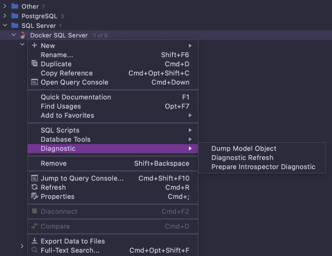Click the PostgreSQL folder icon
Viewport: 332px width, 256px height.
(15, 16)
